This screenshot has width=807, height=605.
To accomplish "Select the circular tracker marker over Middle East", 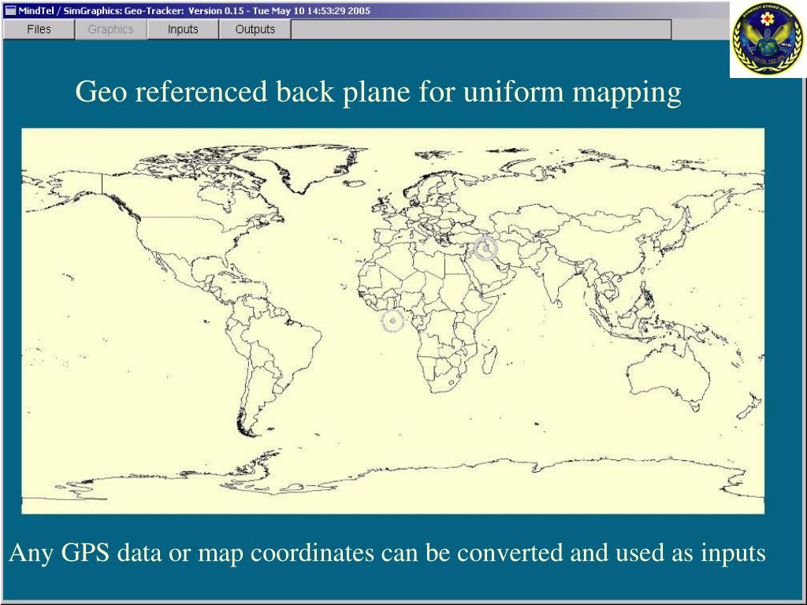I will coord(485,248).
